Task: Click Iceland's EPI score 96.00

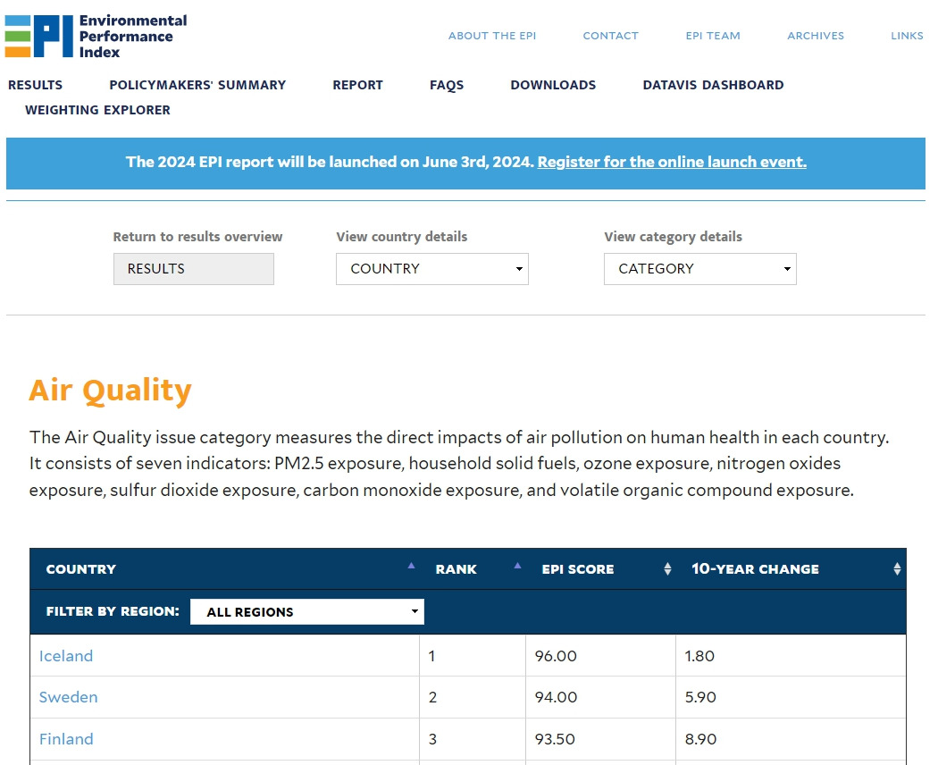Action: (x=556, y=656)
